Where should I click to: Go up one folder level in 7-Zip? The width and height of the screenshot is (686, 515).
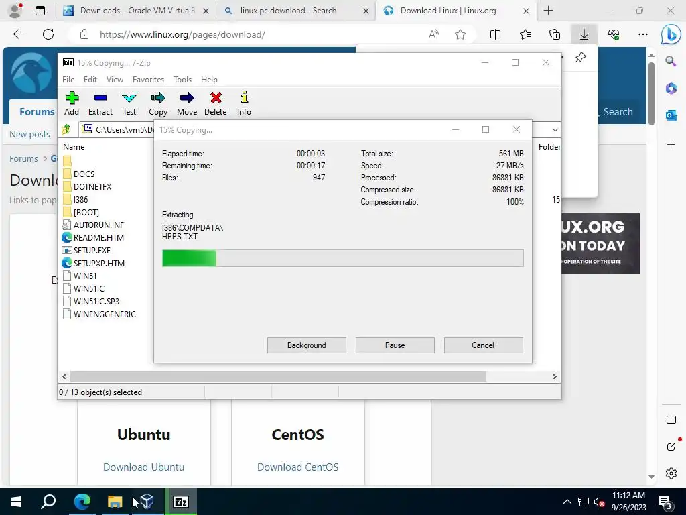(x=66, y=129)
